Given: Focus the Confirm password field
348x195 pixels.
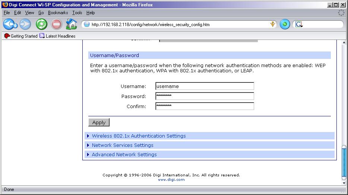Looking at the screenshot, I should coord(205,107).
